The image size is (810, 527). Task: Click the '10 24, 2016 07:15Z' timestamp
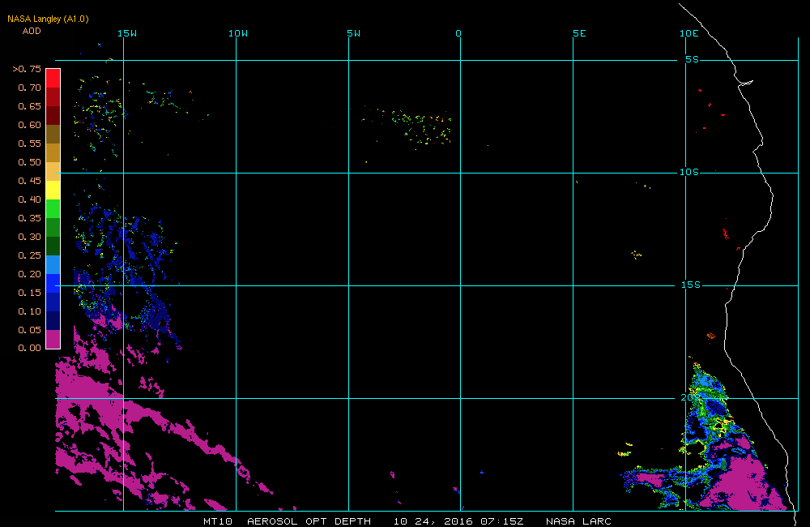pos(458,521)
